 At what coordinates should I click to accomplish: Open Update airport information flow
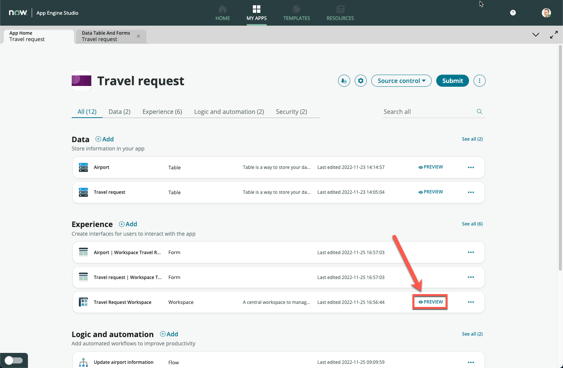coord(123,362)
